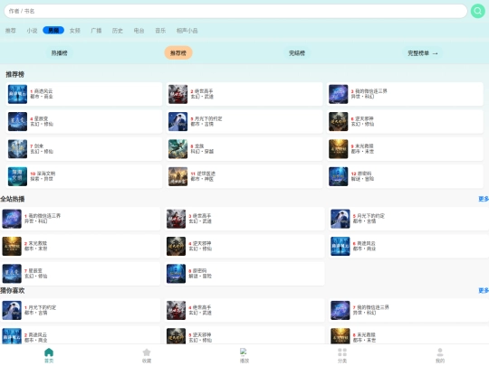Open 更多 link beside 全站热播
The height and width of the screenshot is (366, 489).
484,199
